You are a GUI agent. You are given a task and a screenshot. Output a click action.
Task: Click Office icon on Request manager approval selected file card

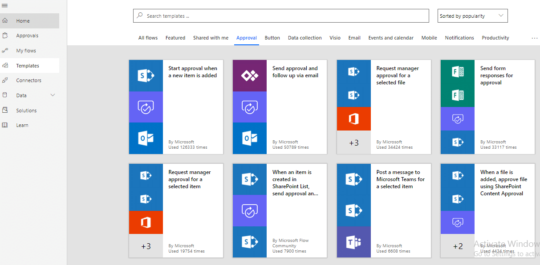[354, 119]
